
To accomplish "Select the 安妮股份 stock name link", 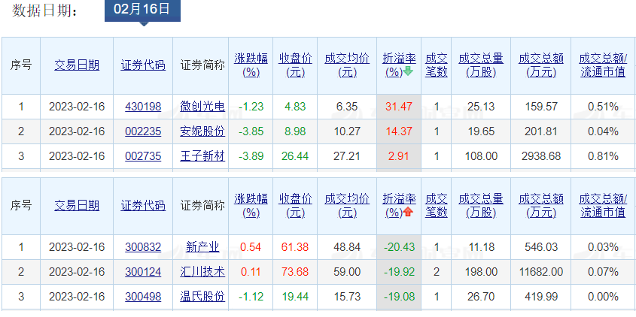I will pyautogui.click(x=202, y=131).
